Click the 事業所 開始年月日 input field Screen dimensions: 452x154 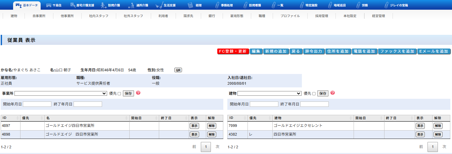coord(37,104)
